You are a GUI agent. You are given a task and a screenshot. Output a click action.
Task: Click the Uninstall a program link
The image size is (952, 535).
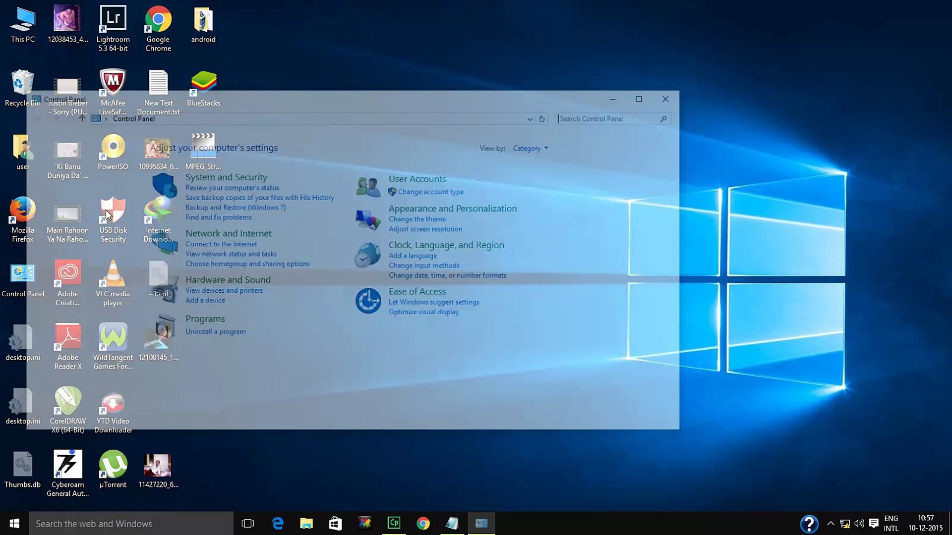point(215,331)
